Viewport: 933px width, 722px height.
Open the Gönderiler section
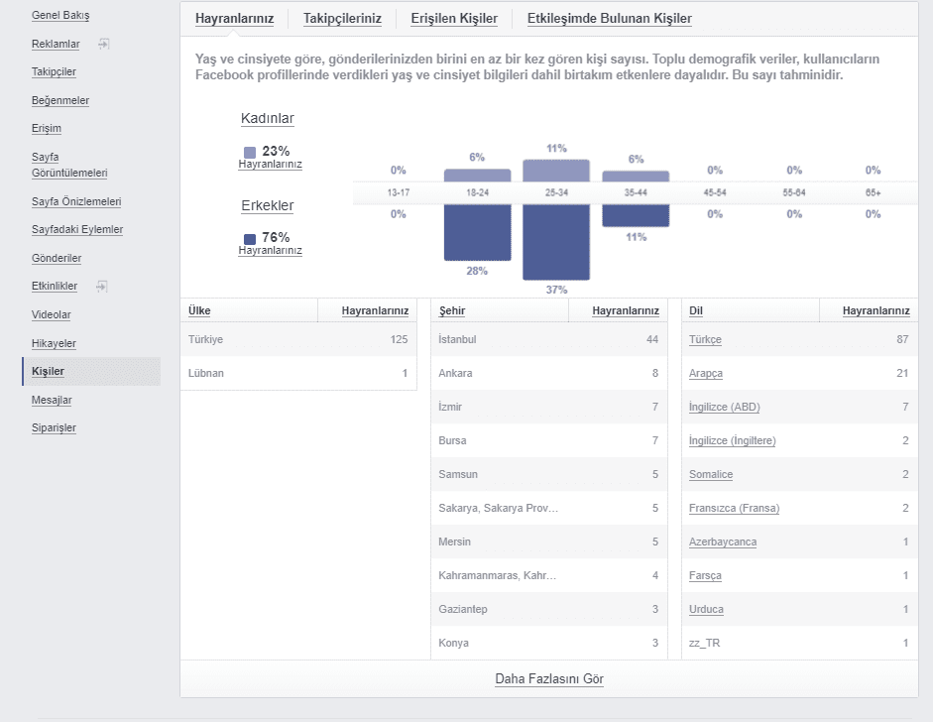[58, 258]
